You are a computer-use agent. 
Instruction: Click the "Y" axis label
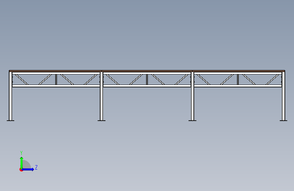(x=21, y=153)
